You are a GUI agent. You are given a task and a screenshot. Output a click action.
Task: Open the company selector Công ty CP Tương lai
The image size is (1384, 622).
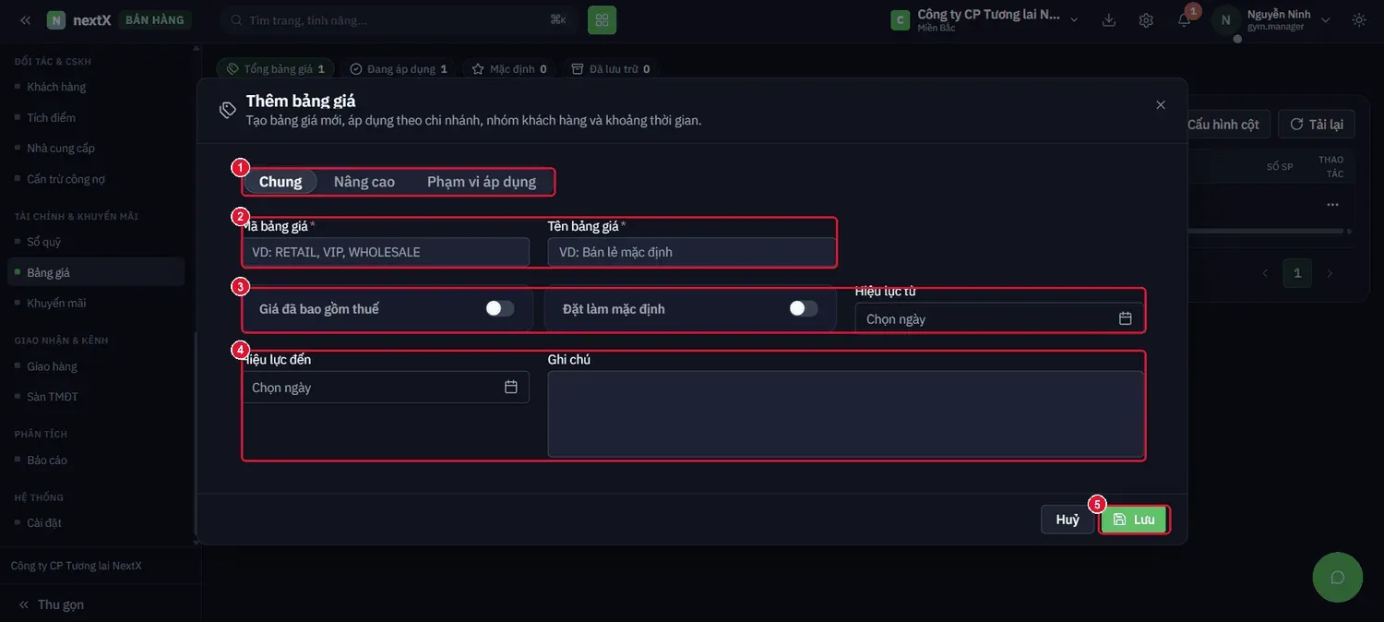[984, 19]
